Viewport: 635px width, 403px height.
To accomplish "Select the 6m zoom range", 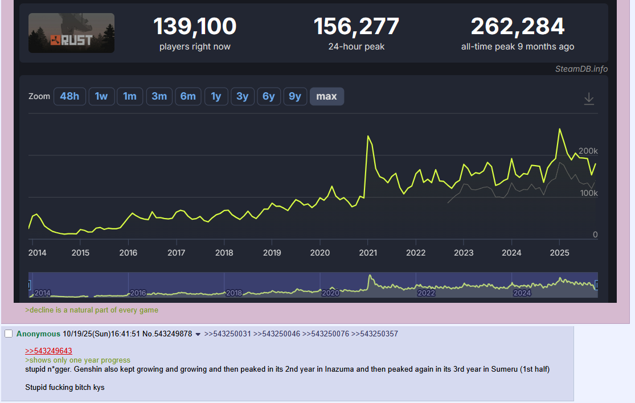I will (188, 96).
